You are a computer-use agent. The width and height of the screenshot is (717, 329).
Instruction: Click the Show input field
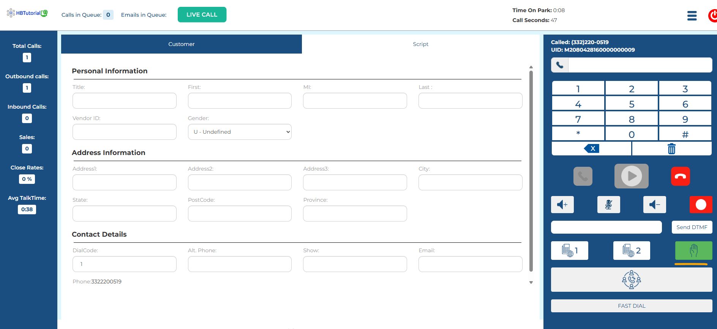355,264
